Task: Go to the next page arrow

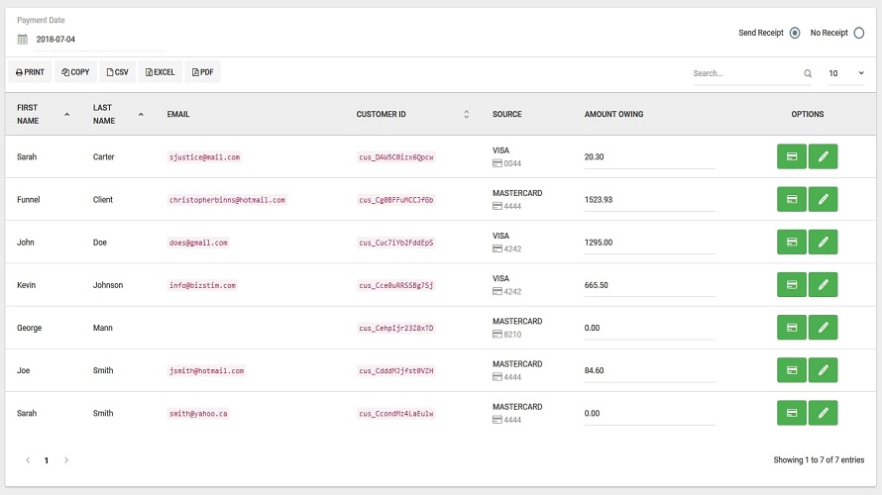Action: 66,460
